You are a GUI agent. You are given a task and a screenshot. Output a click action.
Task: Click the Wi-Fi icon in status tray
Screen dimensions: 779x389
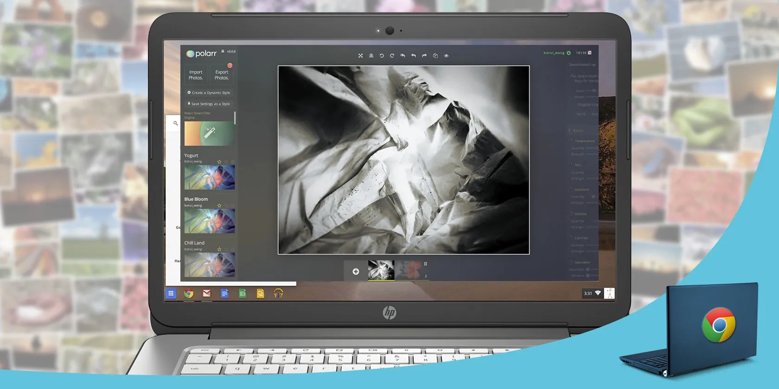click(598, 293)
